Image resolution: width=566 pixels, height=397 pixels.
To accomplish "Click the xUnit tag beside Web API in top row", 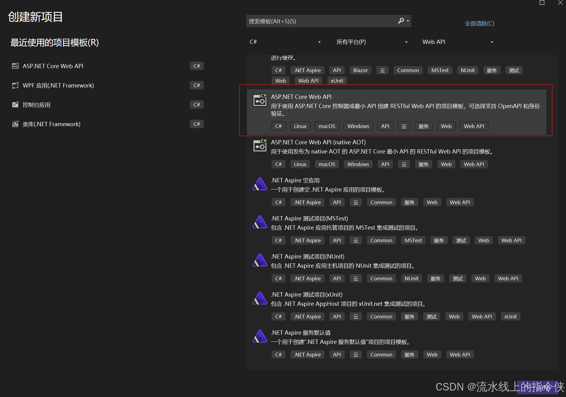I will tap(337, 81).
